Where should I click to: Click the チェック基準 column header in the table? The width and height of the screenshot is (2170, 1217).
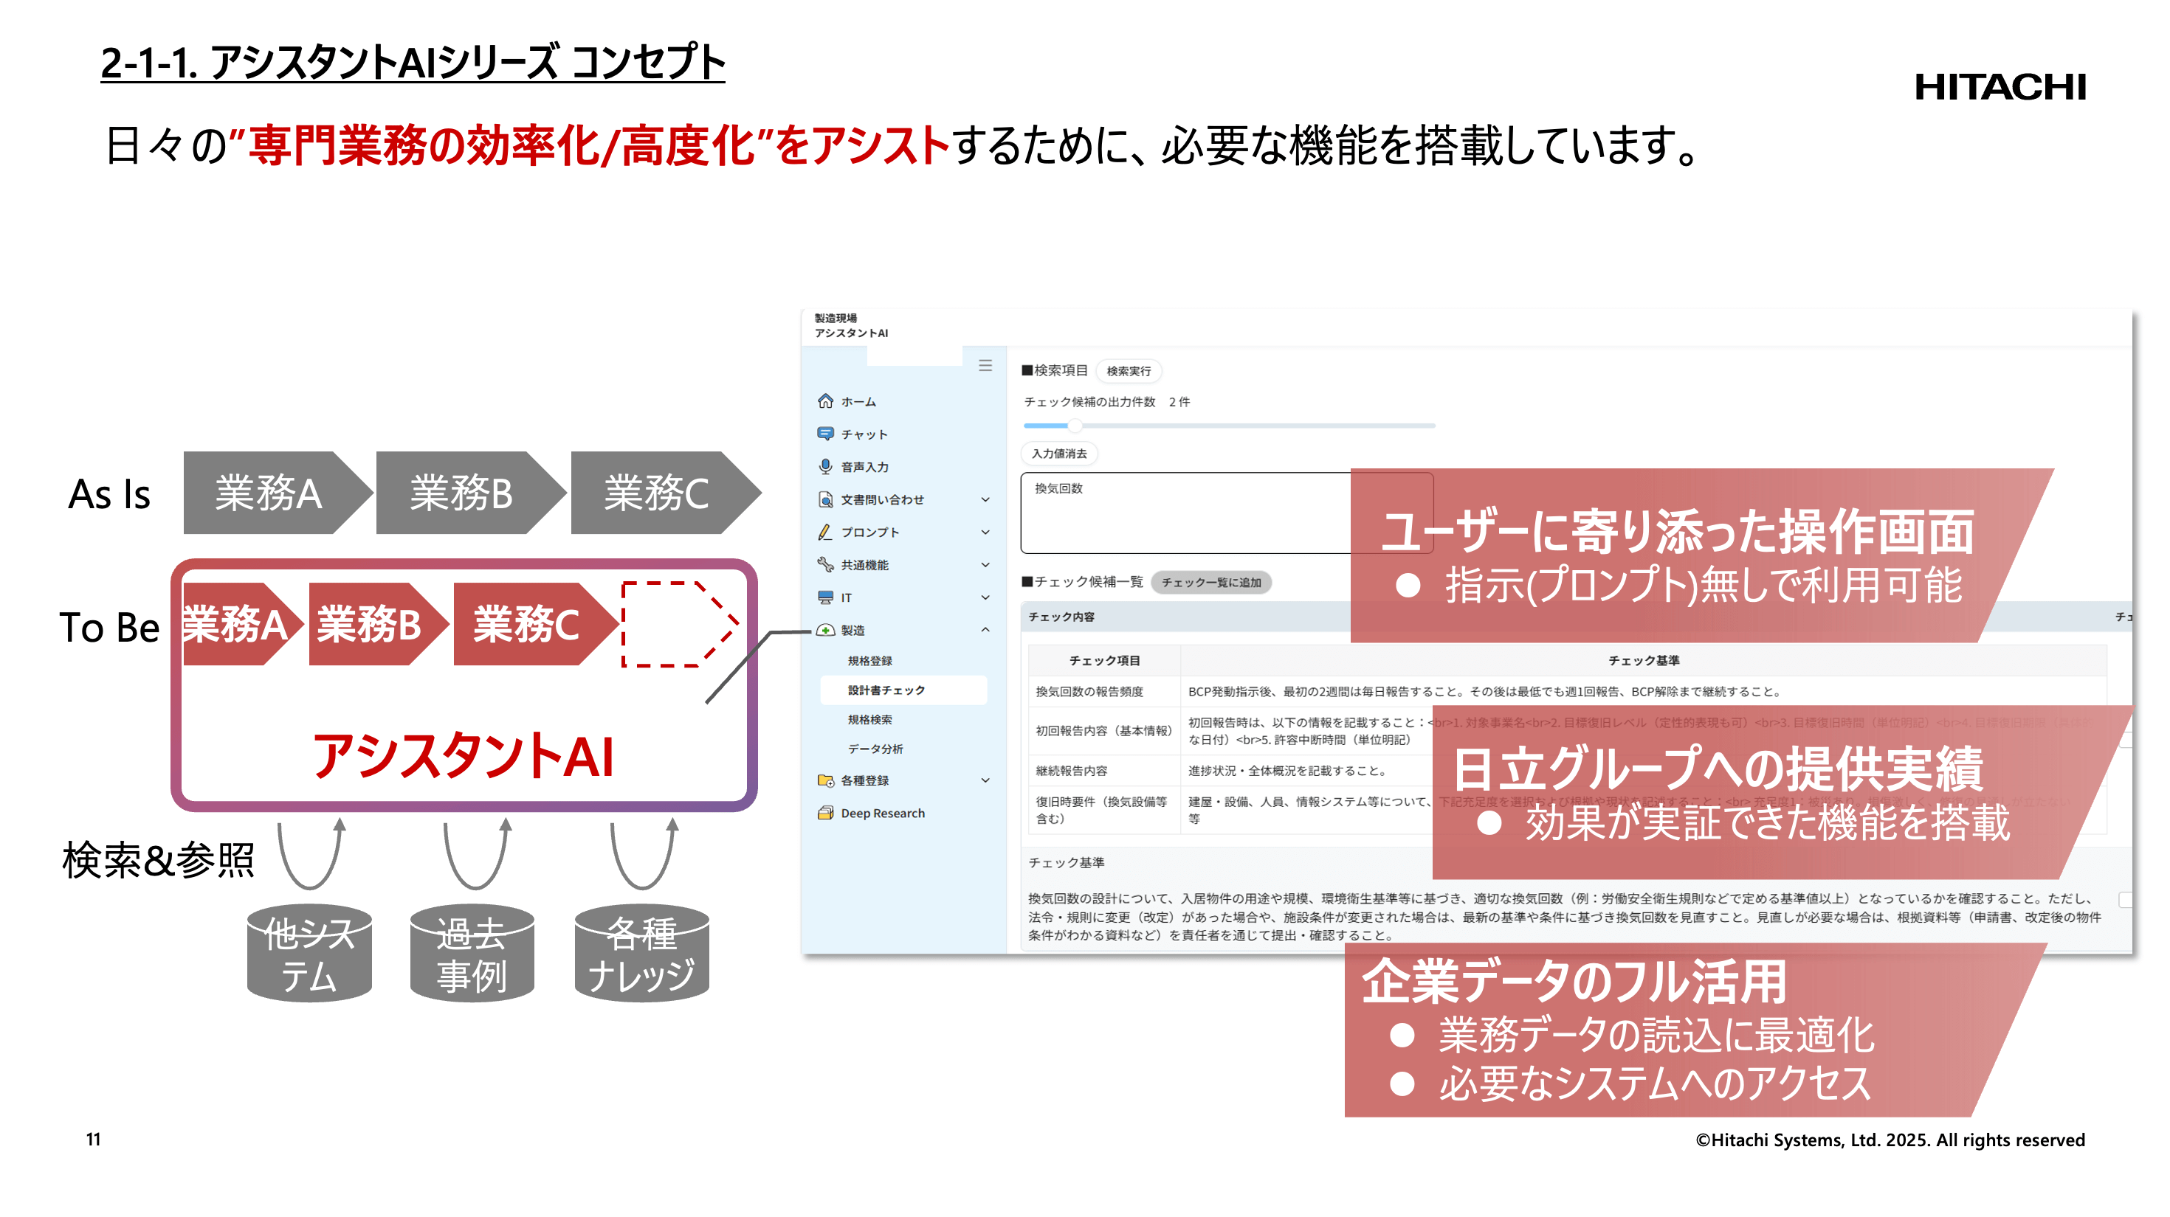point(1643,661)
